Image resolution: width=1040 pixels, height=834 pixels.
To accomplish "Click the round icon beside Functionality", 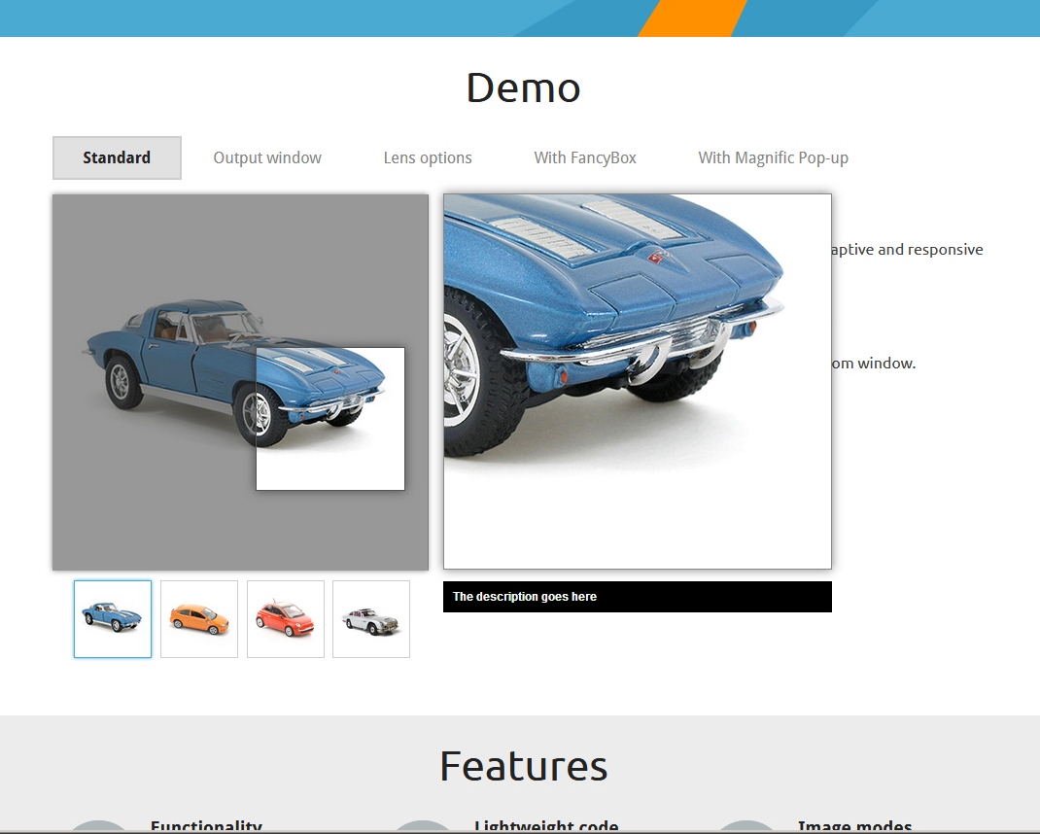I will click(x=98, y=827).
